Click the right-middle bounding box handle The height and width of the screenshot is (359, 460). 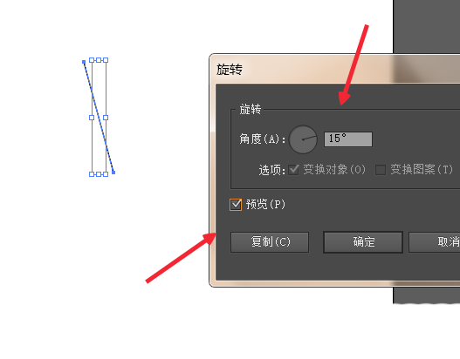click(x=106, y=118)
